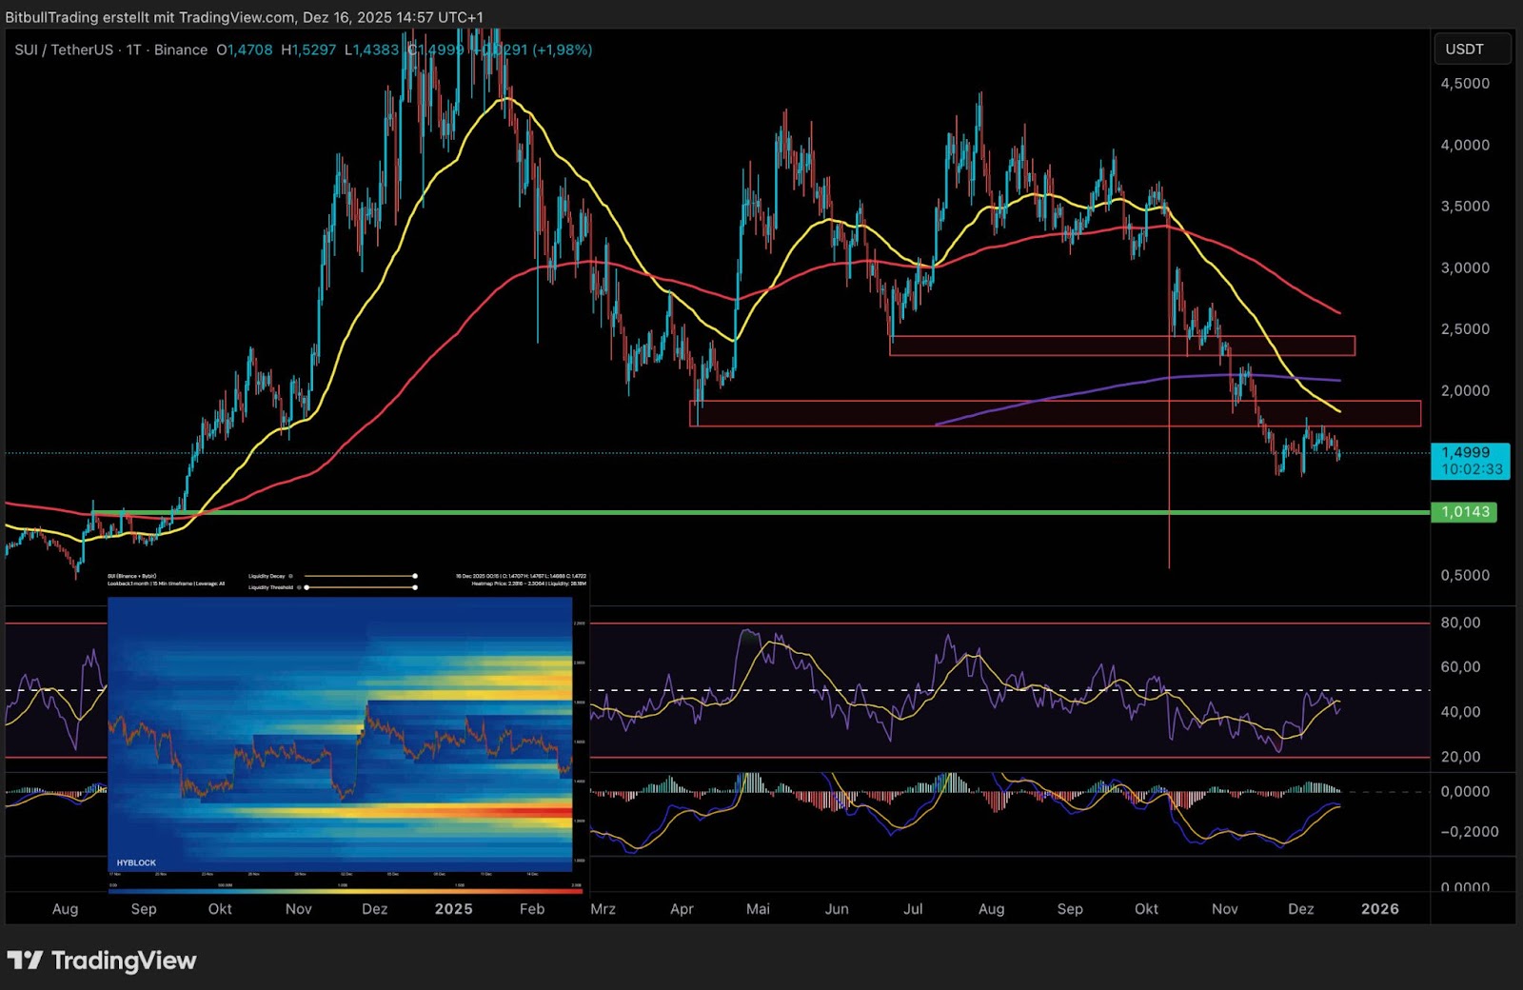Image resolution: width=1523 pixels, height=990 pixels.
Task: Open the USDT currency dropdown
Action: coord(1471,49)
